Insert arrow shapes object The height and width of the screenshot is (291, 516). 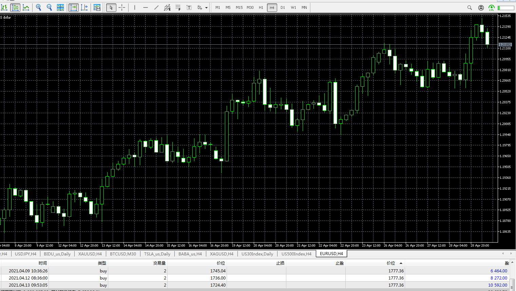pyautogui.click(x=199, y=7)
